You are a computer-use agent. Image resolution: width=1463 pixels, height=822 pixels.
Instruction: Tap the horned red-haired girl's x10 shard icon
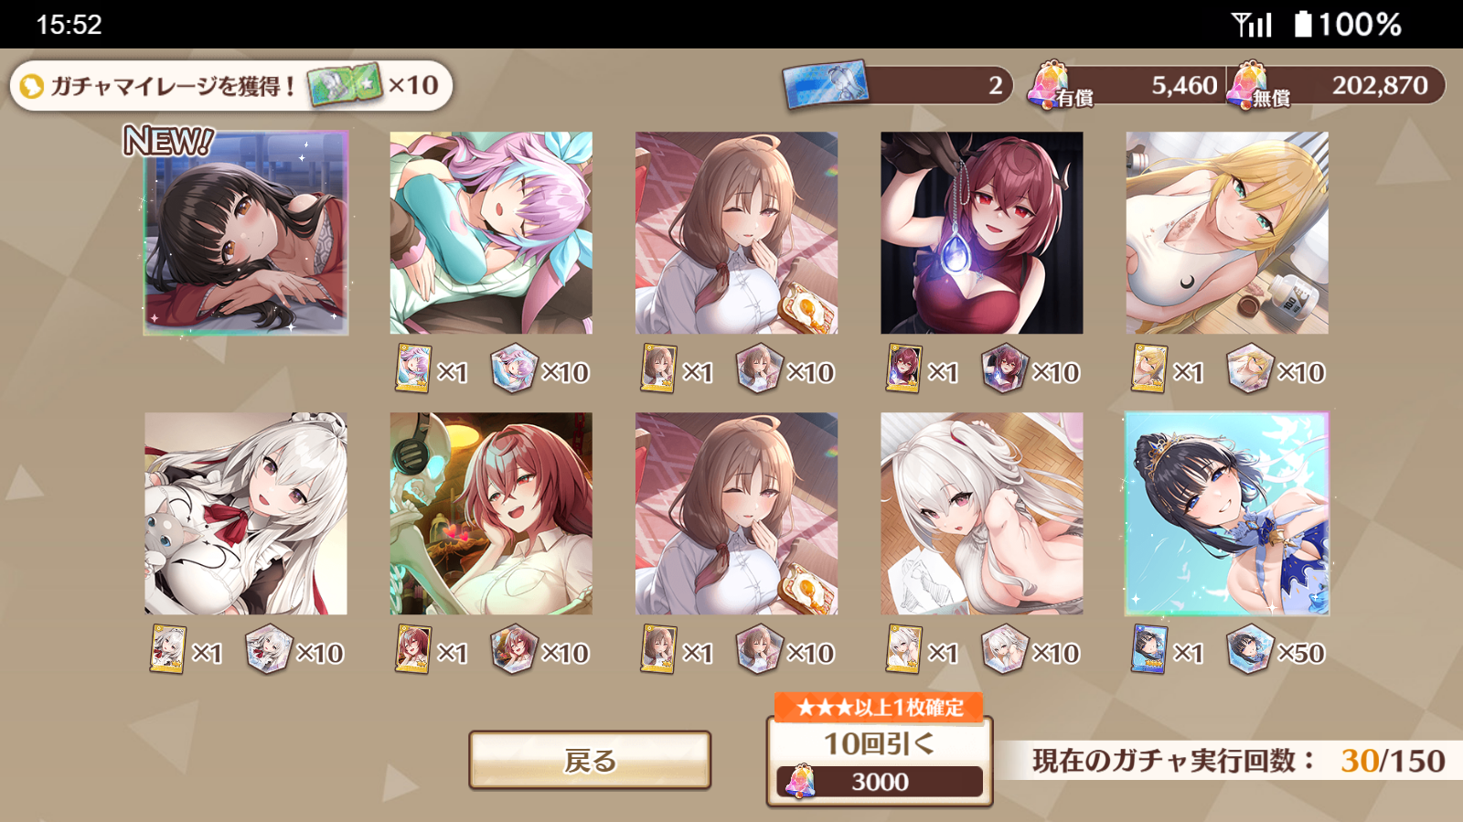1004,369
